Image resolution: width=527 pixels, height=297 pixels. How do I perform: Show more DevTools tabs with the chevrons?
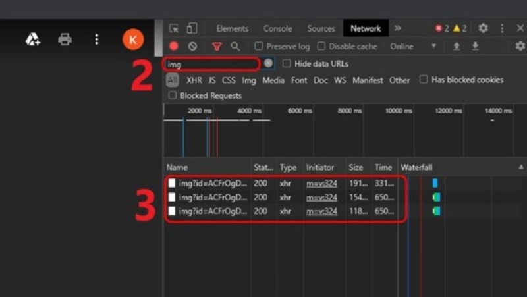tap(398, 28)
